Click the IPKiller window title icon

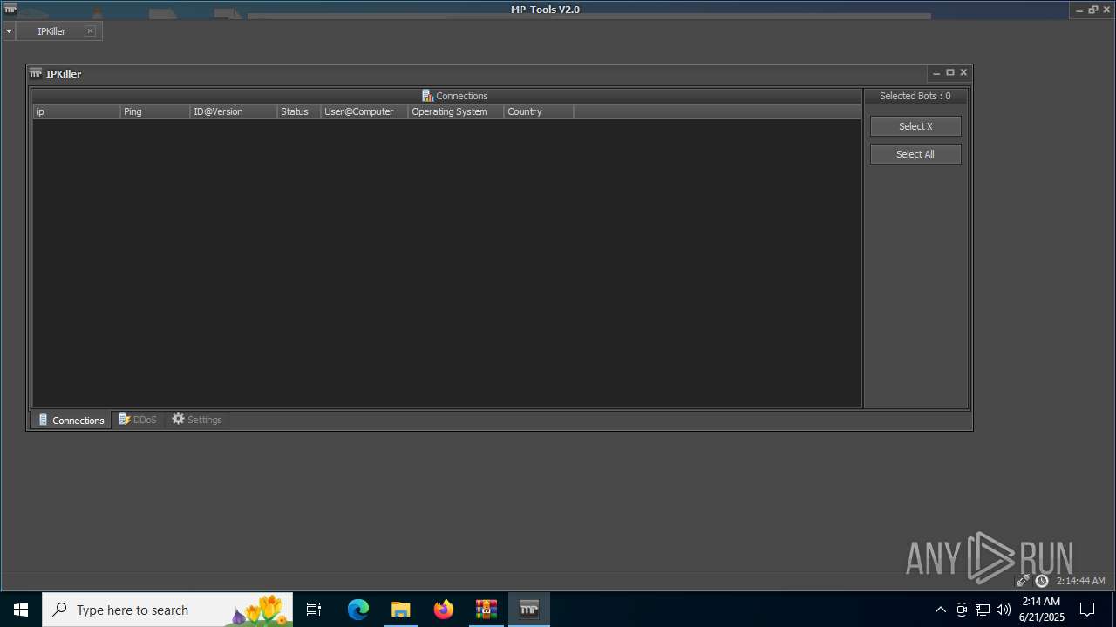(36, 73)
